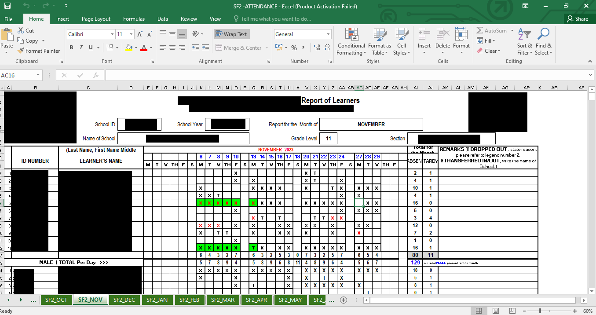Toggle Wrap Text

click(x=231, y=34)
